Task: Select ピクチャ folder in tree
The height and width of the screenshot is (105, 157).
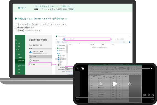Action: [60, 63]
